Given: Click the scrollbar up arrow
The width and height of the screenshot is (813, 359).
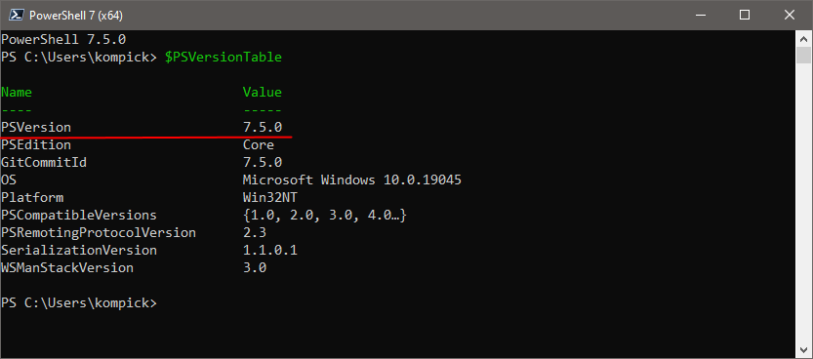Looking at the screenshot, I should (803, 38).
